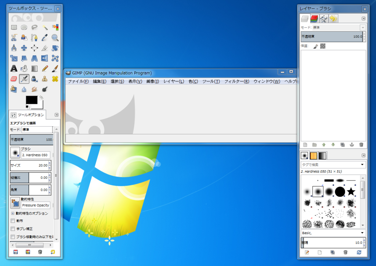Select the Ink tool

tap(34, 79)
